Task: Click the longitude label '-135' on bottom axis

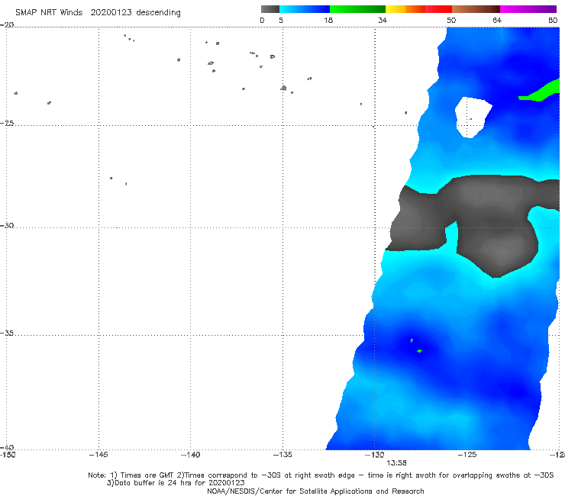Action: tap(282, 455)
